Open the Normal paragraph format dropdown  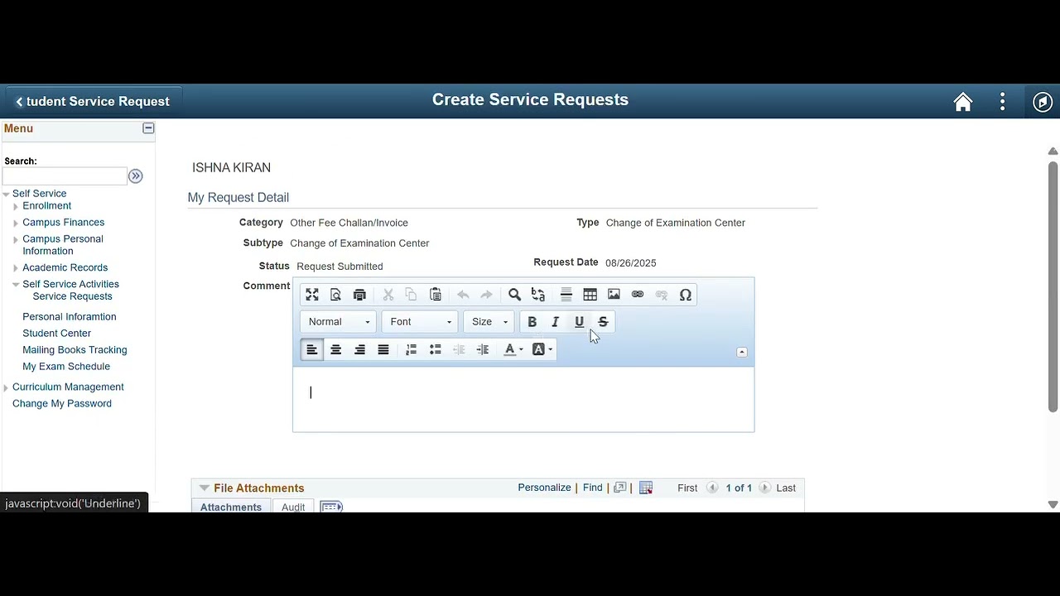[x=339, y=322]
